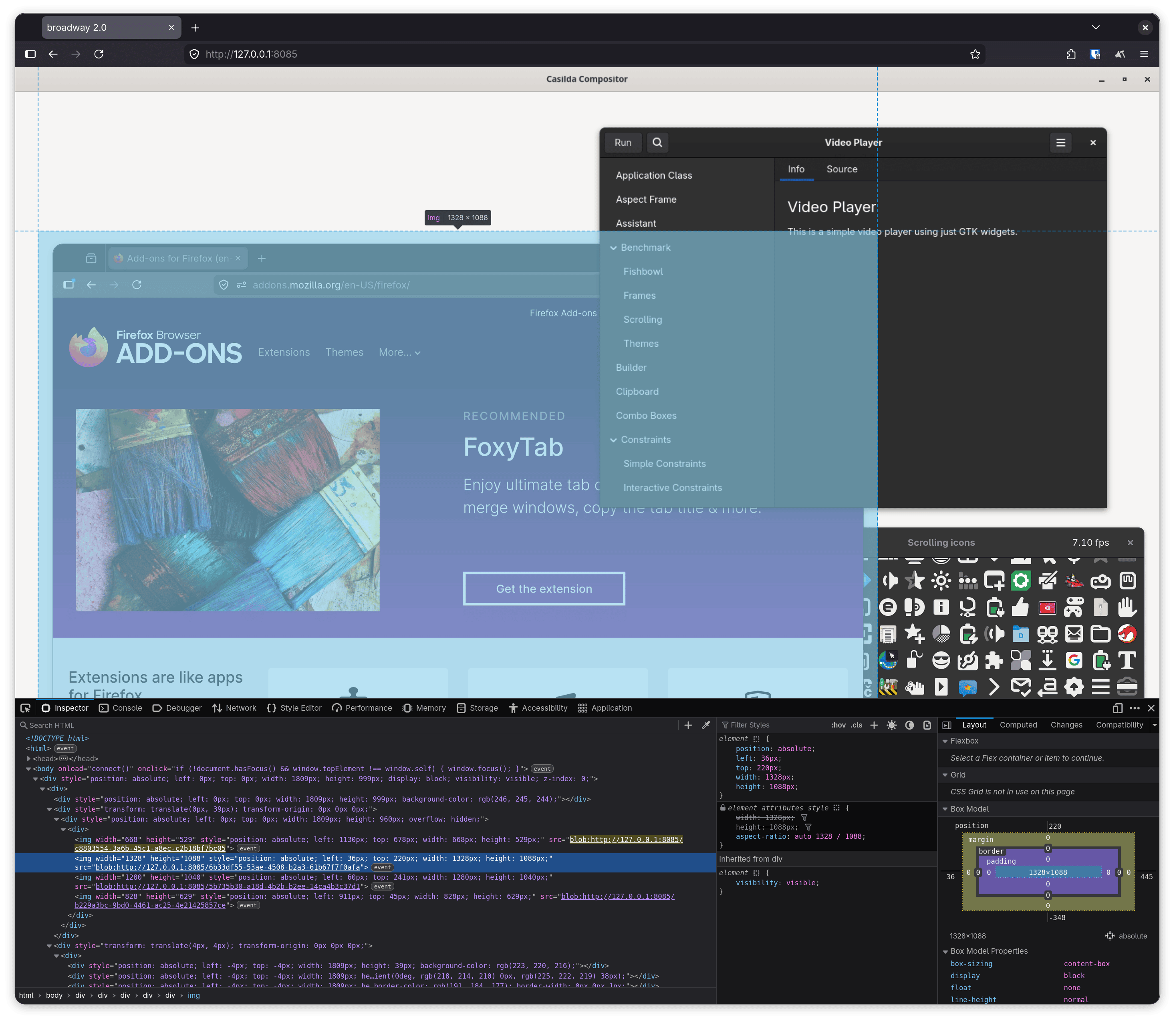
Task: Select Aspect Frame in the demo list
Action: click(x=687, y=199)
